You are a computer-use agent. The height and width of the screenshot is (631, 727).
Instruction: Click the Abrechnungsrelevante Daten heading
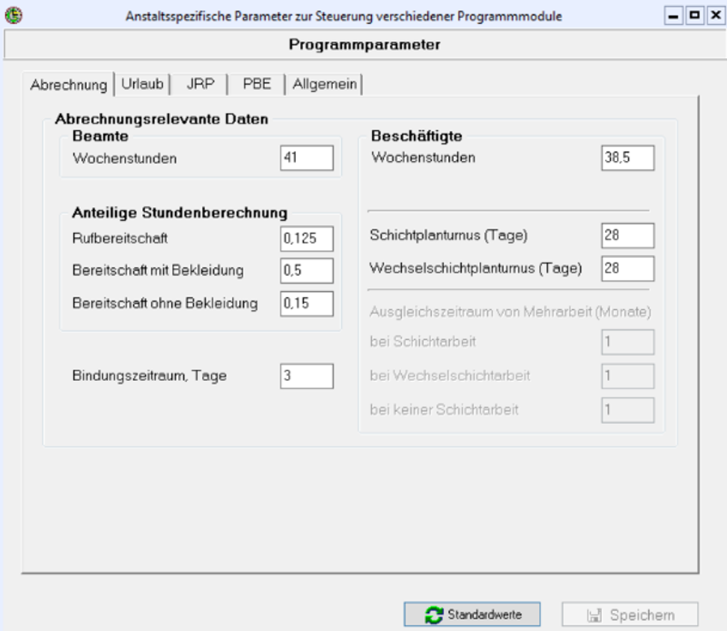coord(161,119)
